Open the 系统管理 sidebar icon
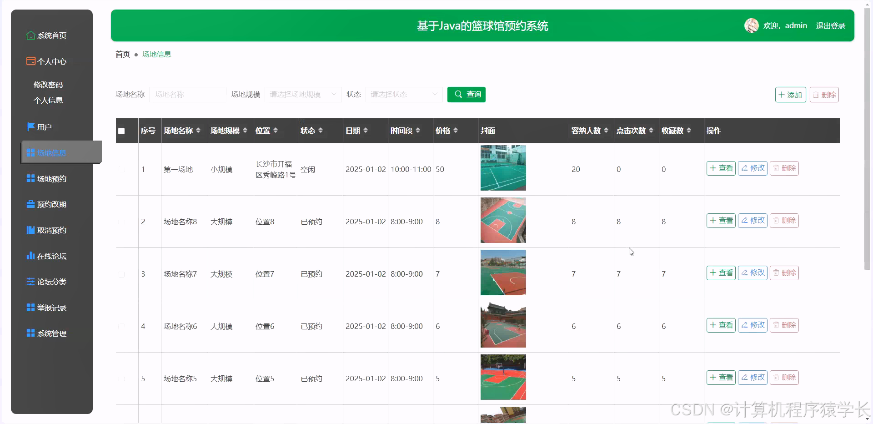The image size is (873, 424). click(30, 333)
